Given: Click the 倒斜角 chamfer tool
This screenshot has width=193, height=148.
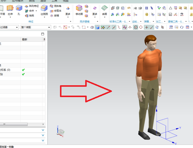Looking at the screenshot, I should click(56, 6).
